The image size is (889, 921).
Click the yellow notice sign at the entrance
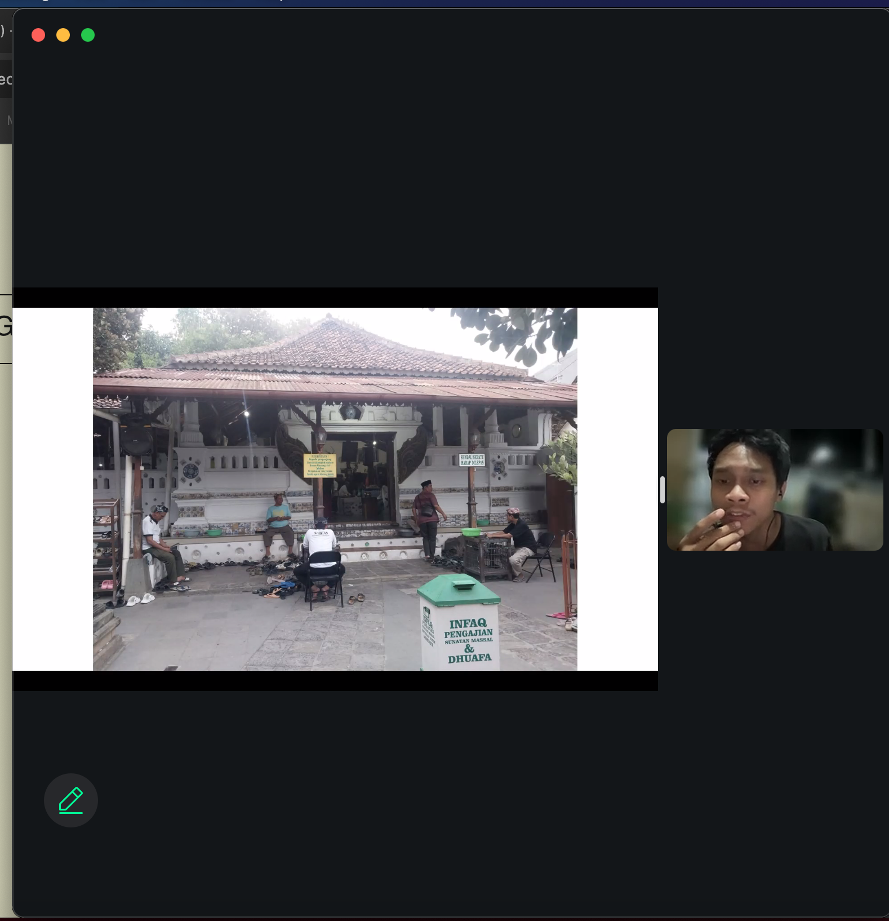319,466
